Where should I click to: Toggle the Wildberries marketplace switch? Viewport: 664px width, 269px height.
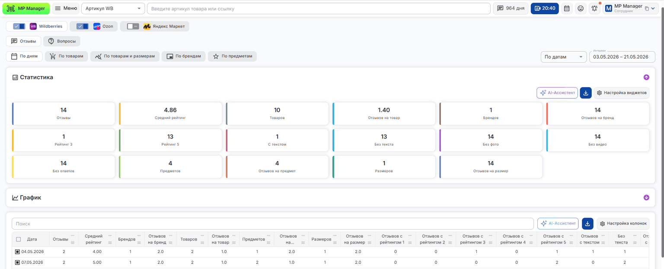pyautogui.click(x=19, y=26)
